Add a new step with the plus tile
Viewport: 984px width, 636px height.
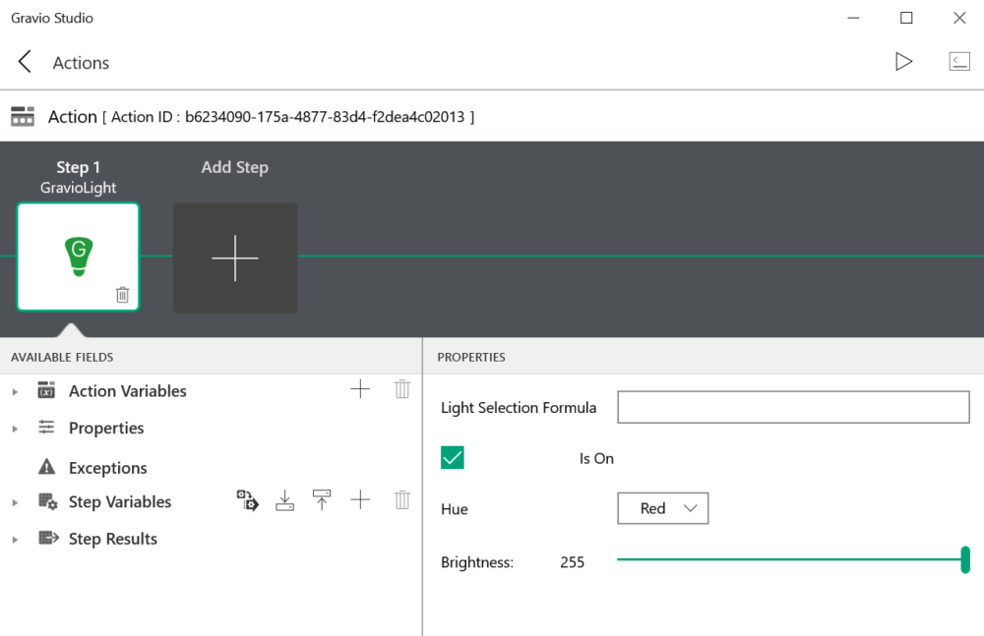235,258
